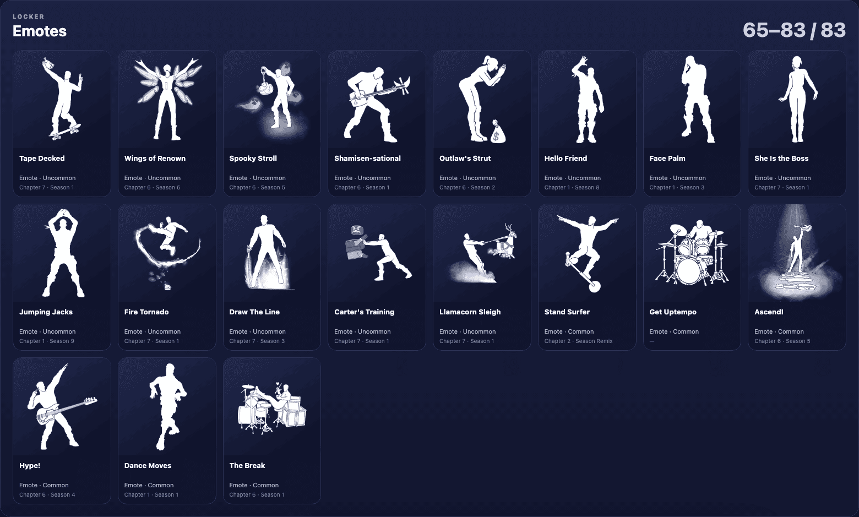This screenshot has width=859, height=517.
Task: Open the Fire Tornado emote artwork
Action: pos(167,253)
